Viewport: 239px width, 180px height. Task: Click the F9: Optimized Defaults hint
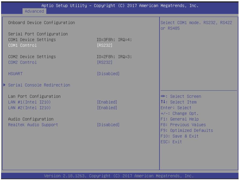point(187,131)
